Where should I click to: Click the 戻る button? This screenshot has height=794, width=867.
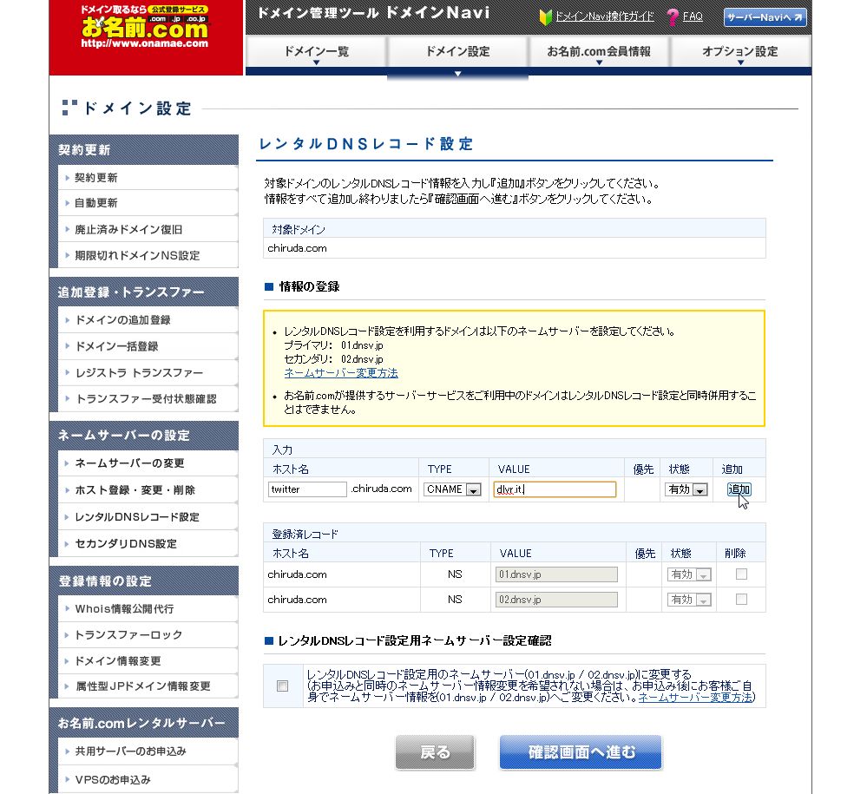[x=435, y=752]
